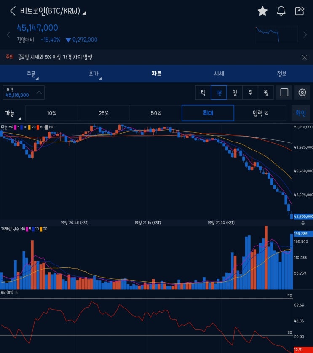Viewport: 313px width, 353px height.
Task: Tap the 확인 confirm button
Action: [x=301, y=113]
